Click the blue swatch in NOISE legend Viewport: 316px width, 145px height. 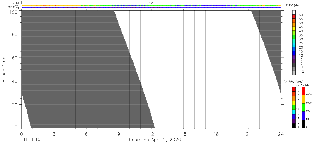click(303, 116)
